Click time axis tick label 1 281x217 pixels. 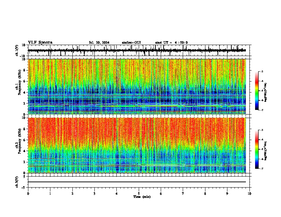[x=50, y=194]
